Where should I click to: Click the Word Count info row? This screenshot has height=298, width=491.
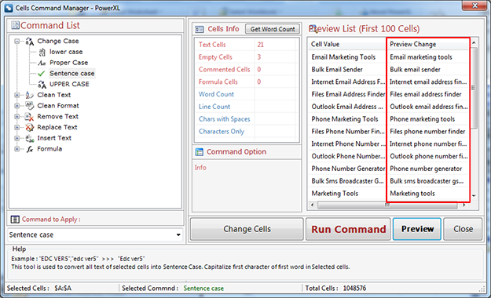point(246,94)
